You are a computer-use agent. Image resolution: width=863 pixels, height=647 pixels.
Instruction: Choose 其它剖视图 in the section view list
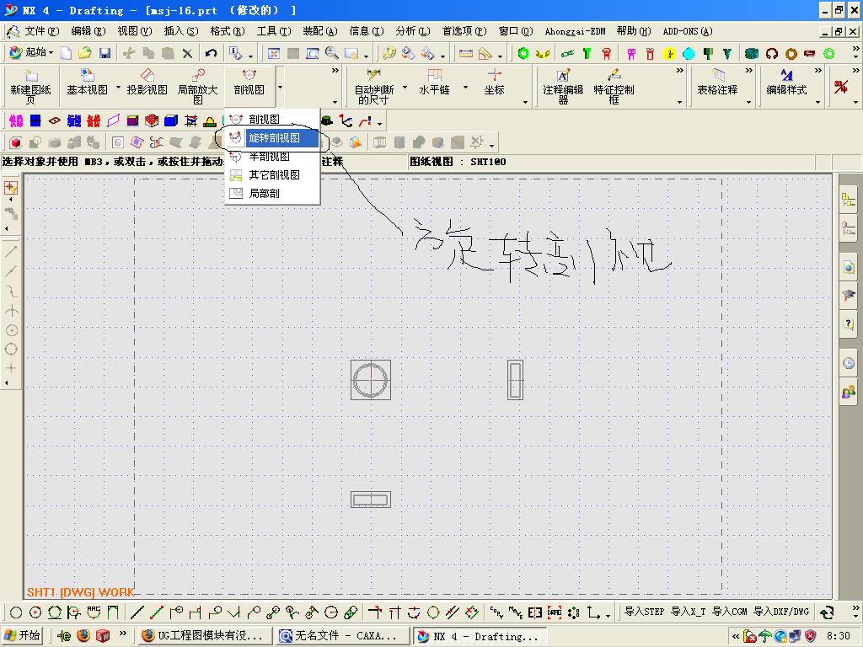[x=272, y=175]
